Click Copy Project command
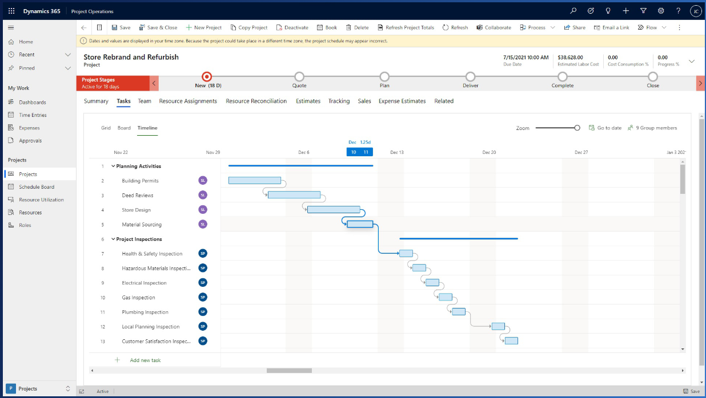This screenshot has width=706, height=398. (x=249, y=27)
